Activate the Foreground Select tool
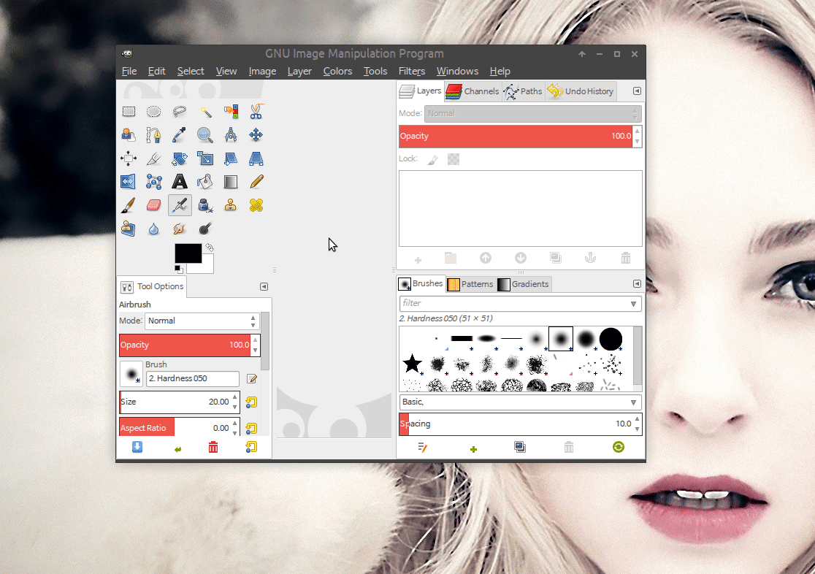The image size is (815, 574). coord(129,135)
